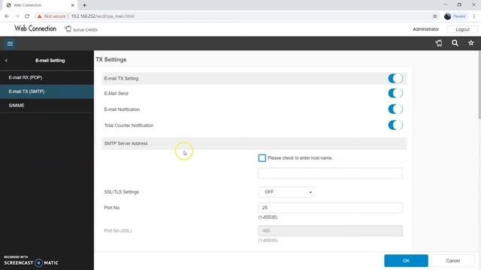The width and height of the screenshot is (481, 270).
Task: Go back with E-mail Setting chevron
Action: [6, 61]
